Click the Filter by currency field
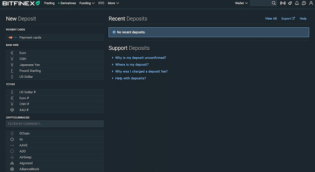The height and width of the screenshot is (172, 315). (55, 124)
